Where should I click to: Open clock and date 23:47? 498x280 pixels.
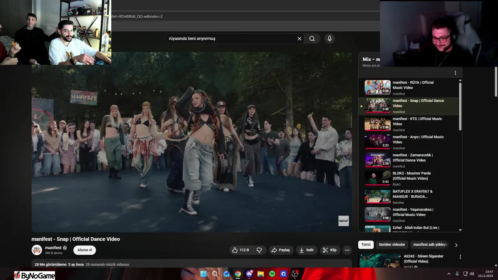[x=486, y=274]
